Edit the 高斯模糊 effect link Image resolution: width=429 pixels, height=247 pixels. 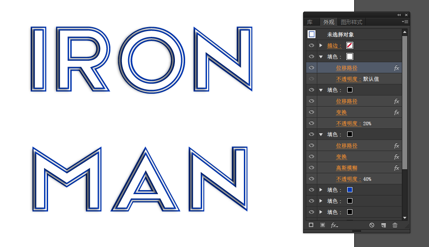(347, 168)
